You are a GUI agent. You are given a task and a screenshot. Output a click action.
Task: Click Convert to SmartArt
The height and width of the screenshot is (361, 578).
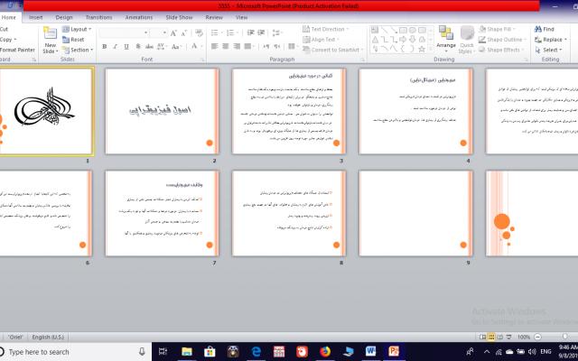point(333,50)
